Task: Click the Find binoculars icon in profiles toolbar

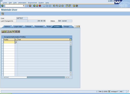Action: [x=16, y=32]
